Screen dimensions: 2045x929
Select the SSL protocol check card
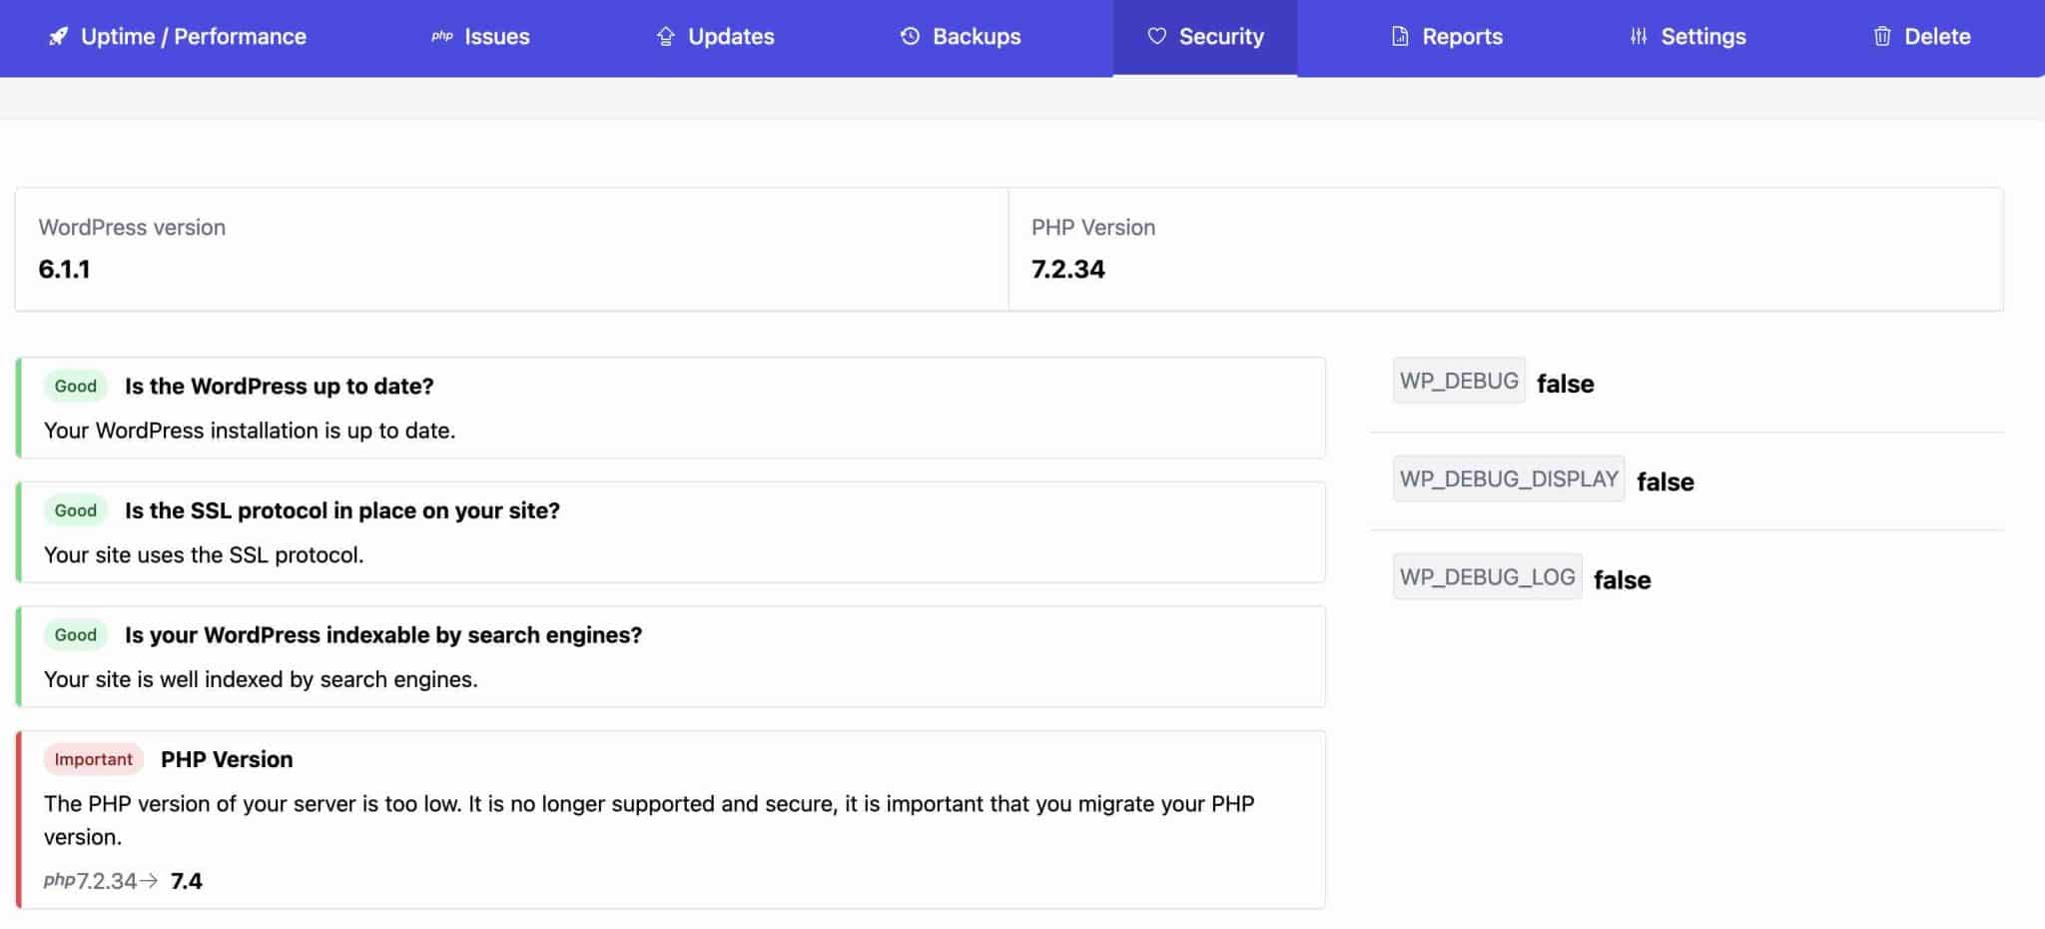(x=669, y=531)
